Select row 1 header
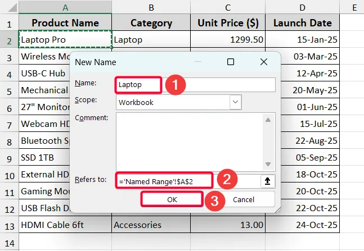Image resolution: width=364 pixels, height=251 pixels. tap(10, 24)
